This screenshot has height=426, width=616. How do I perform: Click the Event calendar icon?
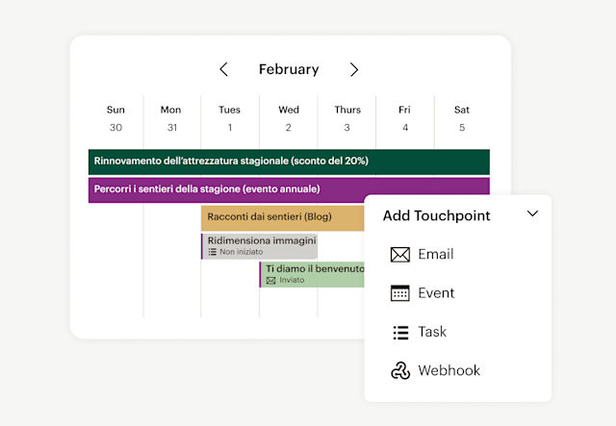pos(400,293)
